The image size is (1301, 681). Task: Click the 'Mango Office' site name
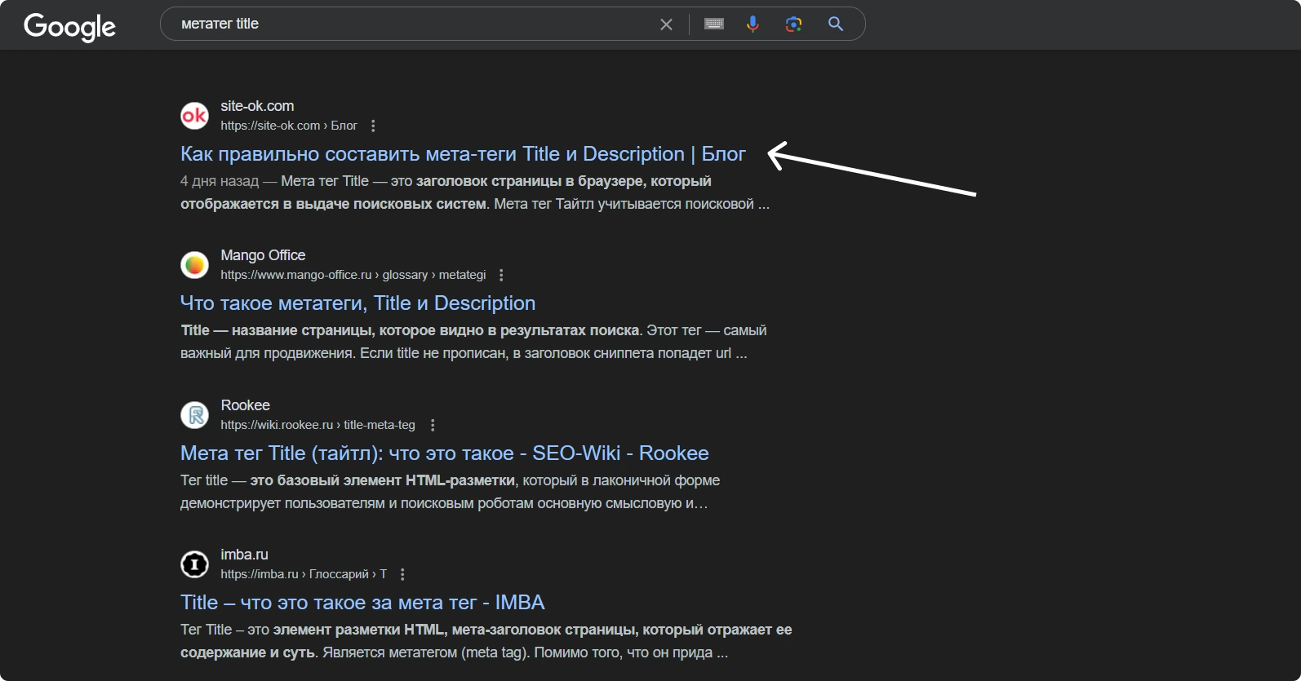point(263,255)
